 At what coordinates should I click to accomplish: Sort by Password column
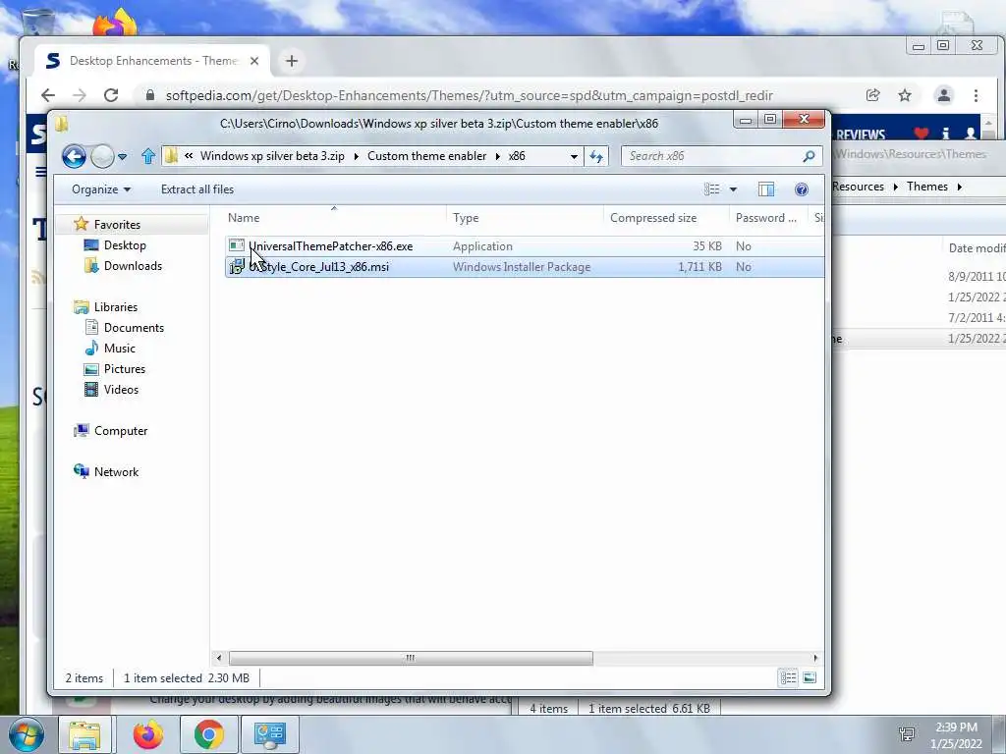[x=768, y=217]
